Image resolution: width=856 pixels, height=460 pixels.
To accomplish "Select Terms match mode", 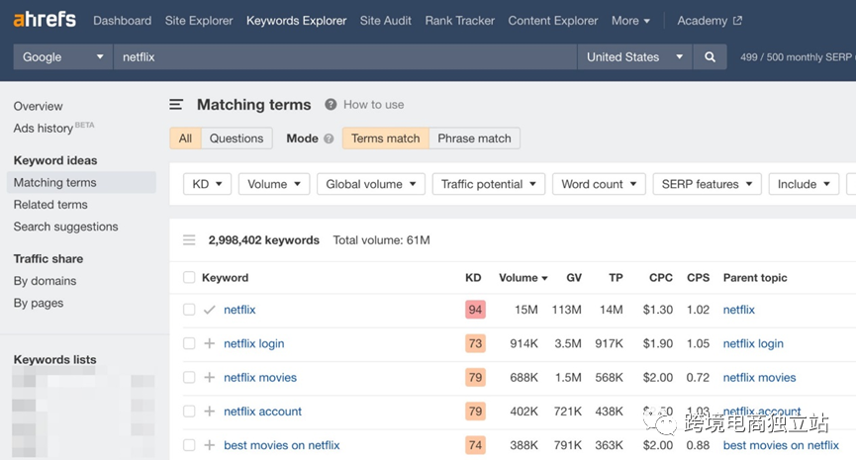I will 385,138.
